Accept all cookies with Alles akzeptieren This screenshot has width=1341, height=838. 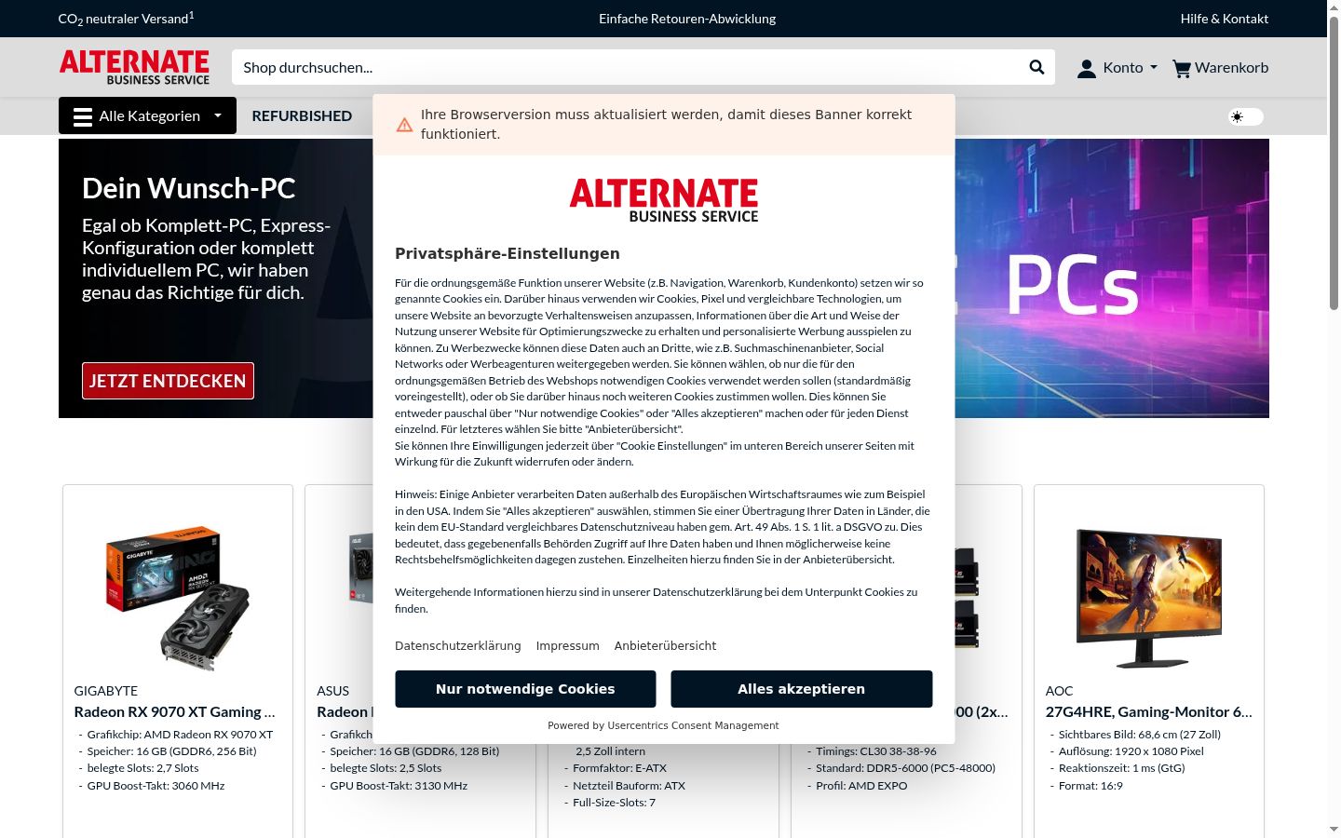click(801, 689)
